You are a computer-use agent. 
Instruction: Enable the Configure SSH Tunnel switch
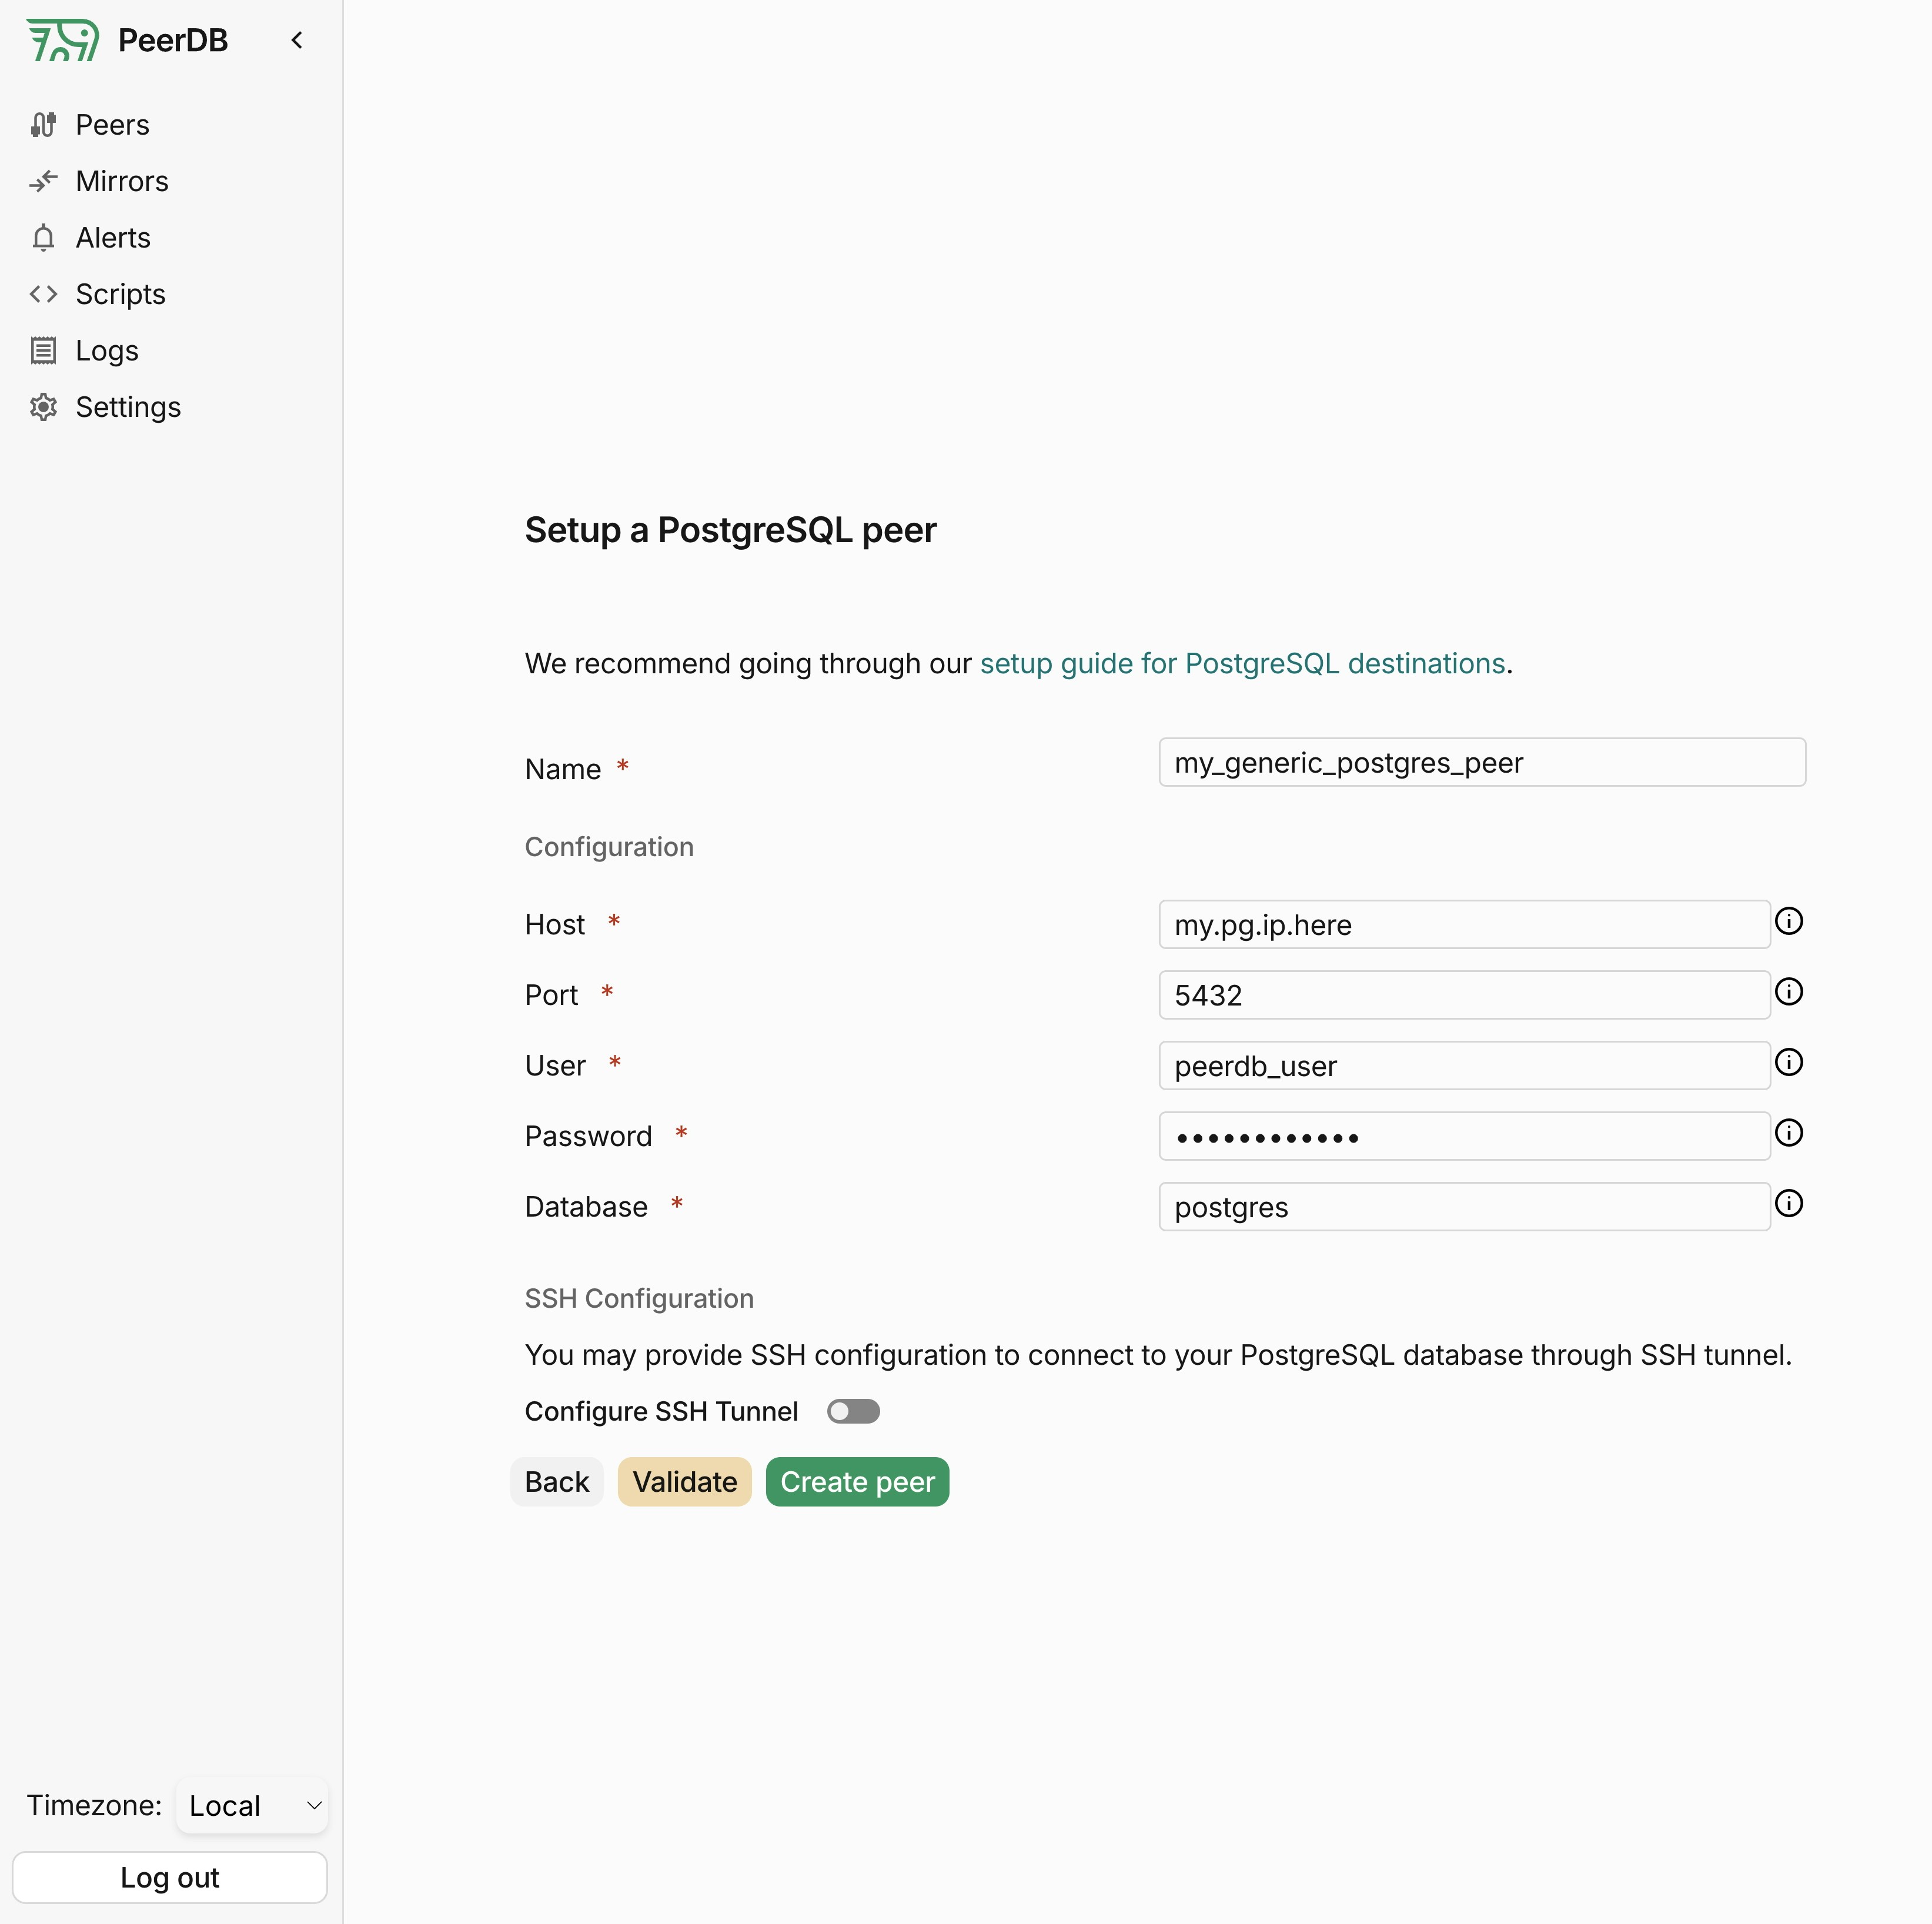853,1411
